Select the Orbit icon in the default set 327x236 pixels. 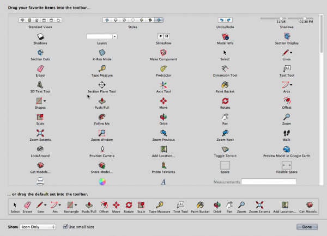pos(217,205)
